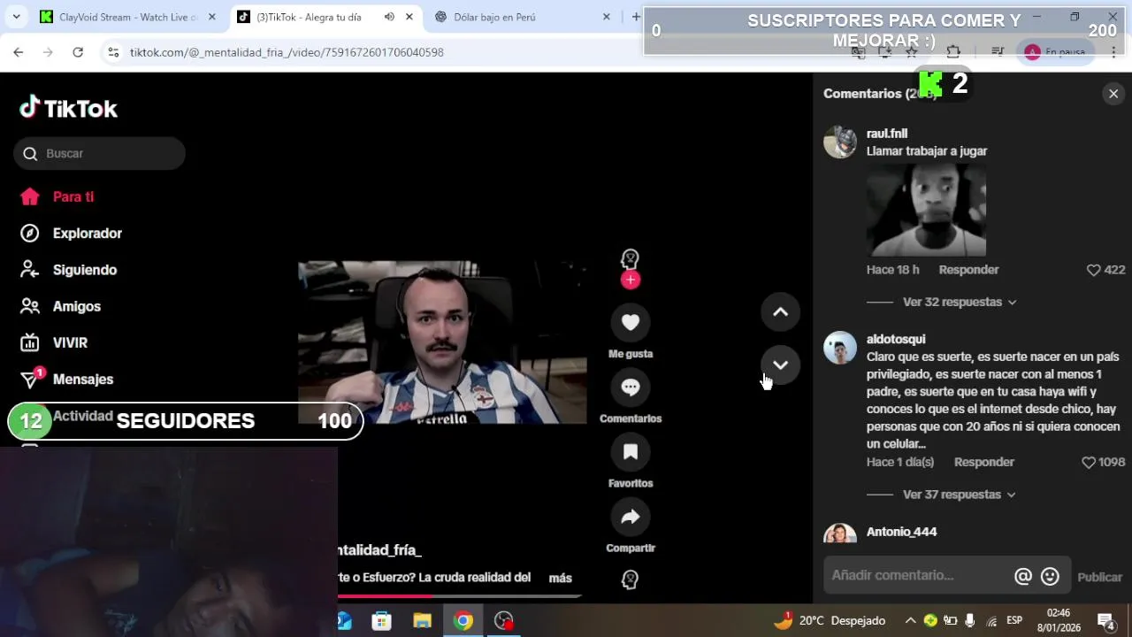The width and height of the screenshot is (1132, 637).
Task: Open Microsoft Store from the taskbar
Action: pyautogui.click(x=381, y=620)
